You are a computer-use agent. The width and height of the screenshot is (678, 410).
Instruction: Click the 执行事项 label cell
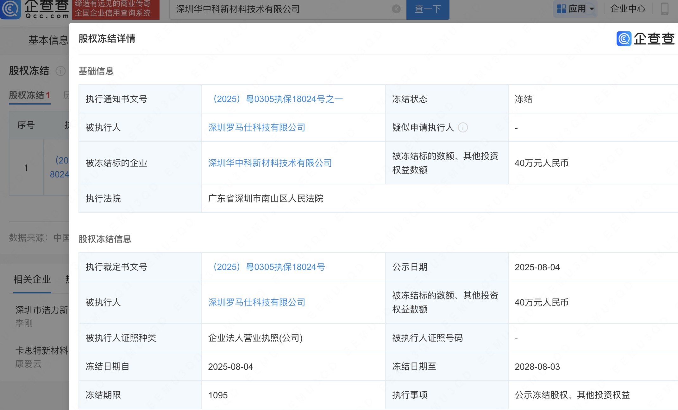coord(447,395)
